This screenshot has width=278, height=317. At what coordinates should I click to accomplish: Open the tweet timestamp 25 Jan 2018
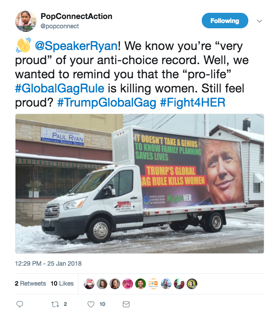48,264
